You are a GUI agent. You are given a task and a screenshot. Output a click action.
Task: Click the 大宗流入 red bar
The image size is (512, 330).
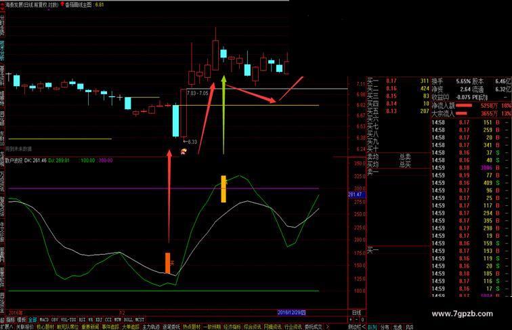[461, 113]
